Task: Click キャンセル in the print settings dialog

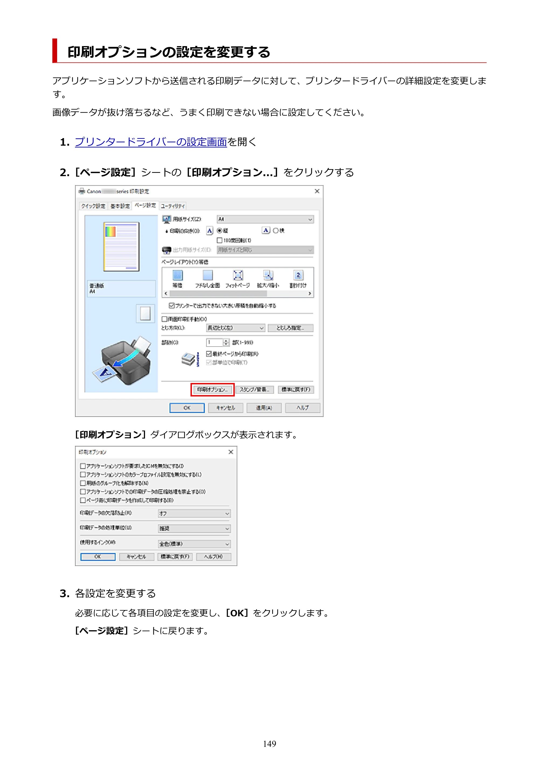Action: (226, 408)
